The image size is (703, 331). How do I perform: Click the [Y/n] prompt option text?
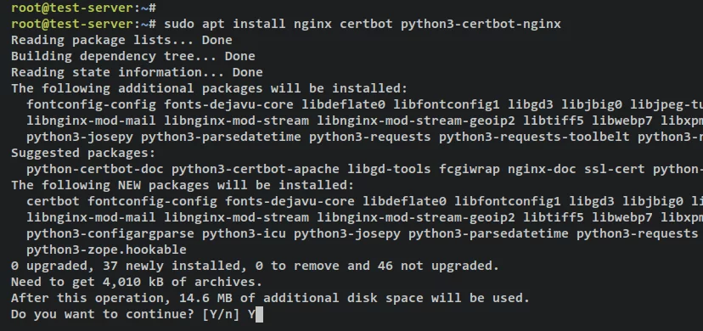click(221, 314)
